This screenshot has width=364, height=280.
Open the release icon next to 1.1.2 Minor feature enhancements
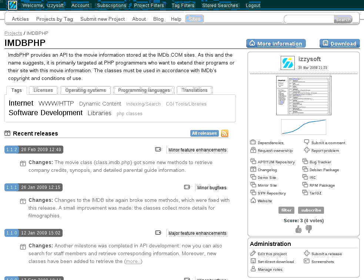pos(158,149)
